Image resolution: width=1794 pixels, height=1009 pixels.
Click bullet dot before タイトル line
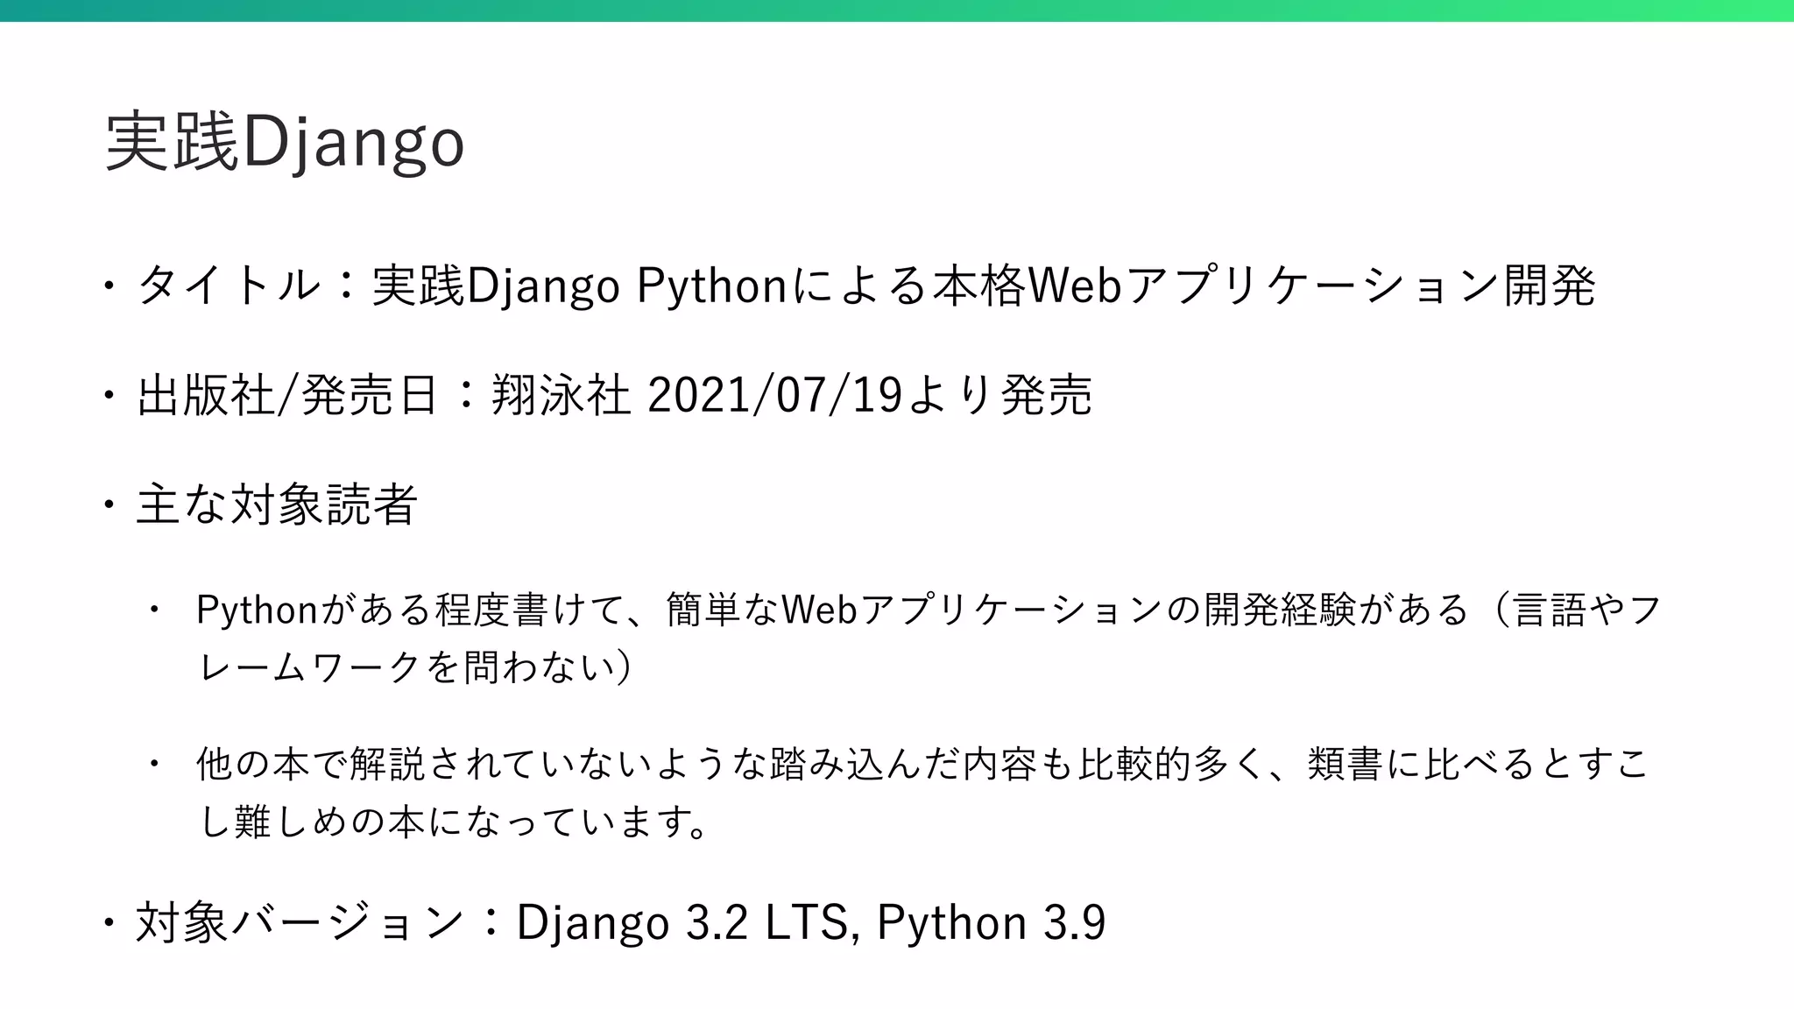(x=109, y=287)
